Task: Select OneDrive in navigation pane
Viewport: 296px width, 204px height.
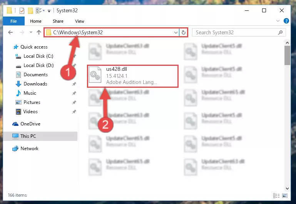Action: 30,124
